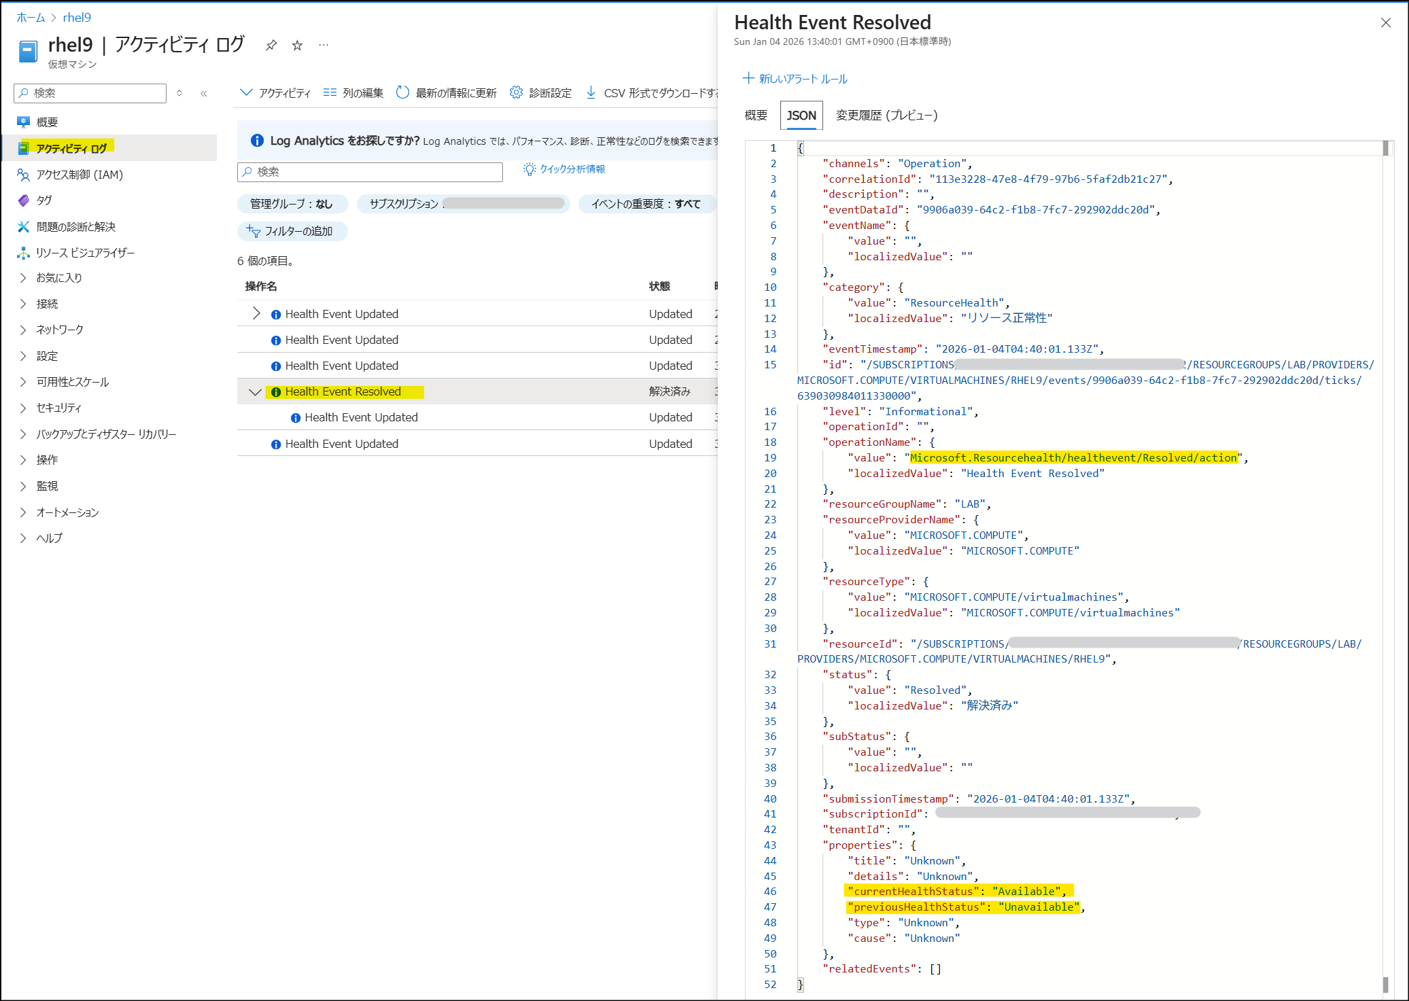Click the virtual machine resource icon
Screen dimensions: 1409x1001
click(x=28, y=52)
